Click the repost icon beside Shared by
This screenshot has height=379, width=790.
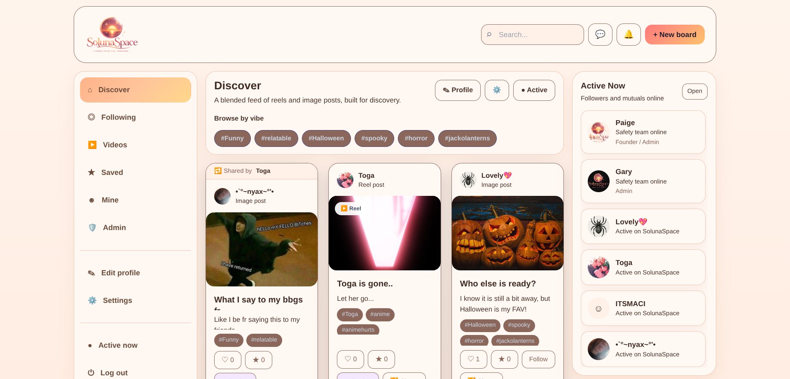click(x=218, y=171)
